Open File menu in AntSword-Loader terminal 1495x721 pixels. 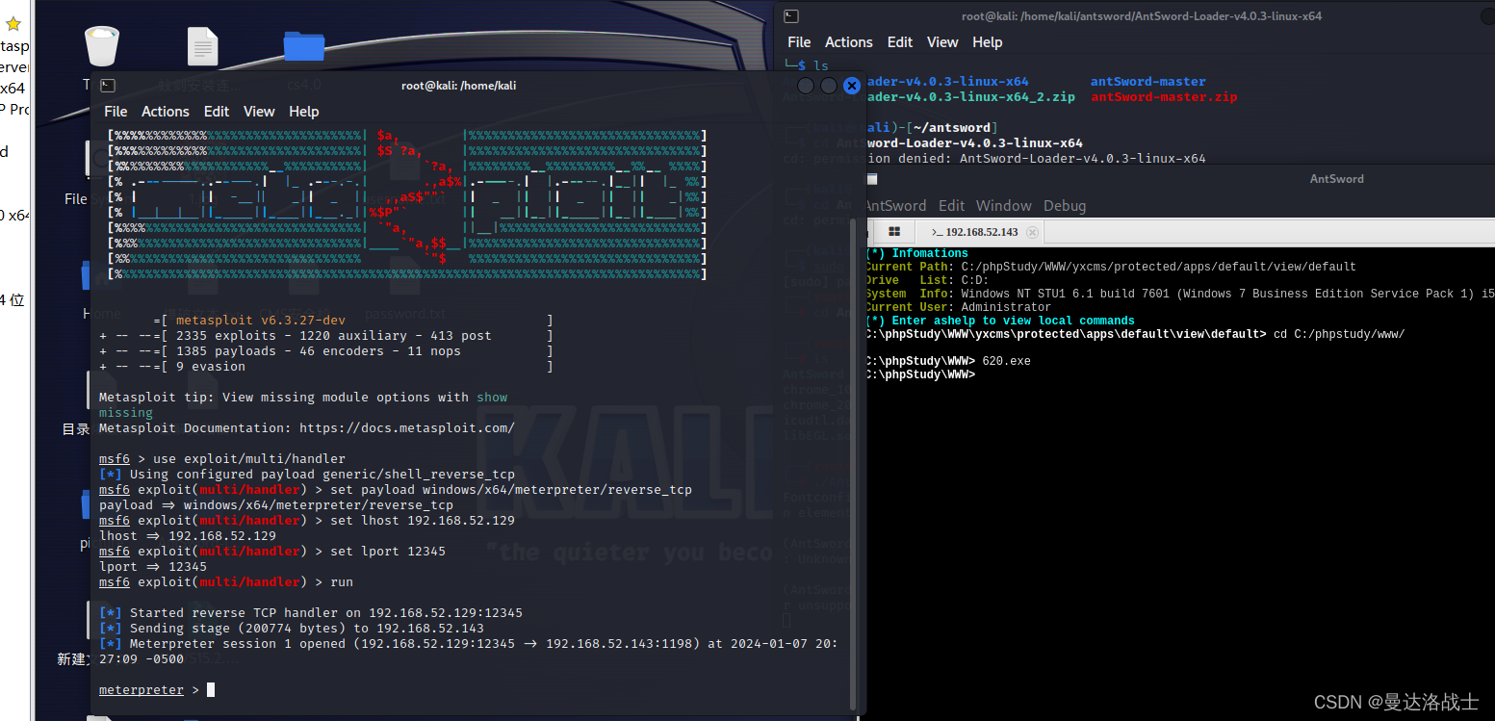(x=799, y=42)
